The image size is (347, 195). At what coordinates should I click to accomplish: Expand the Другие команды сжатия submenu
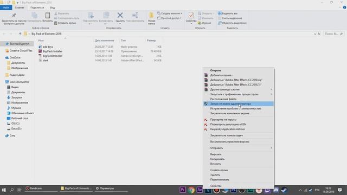click(239, 89)
